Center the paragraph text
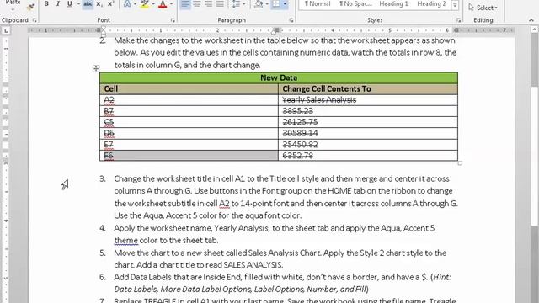 (x=196, y=3)
